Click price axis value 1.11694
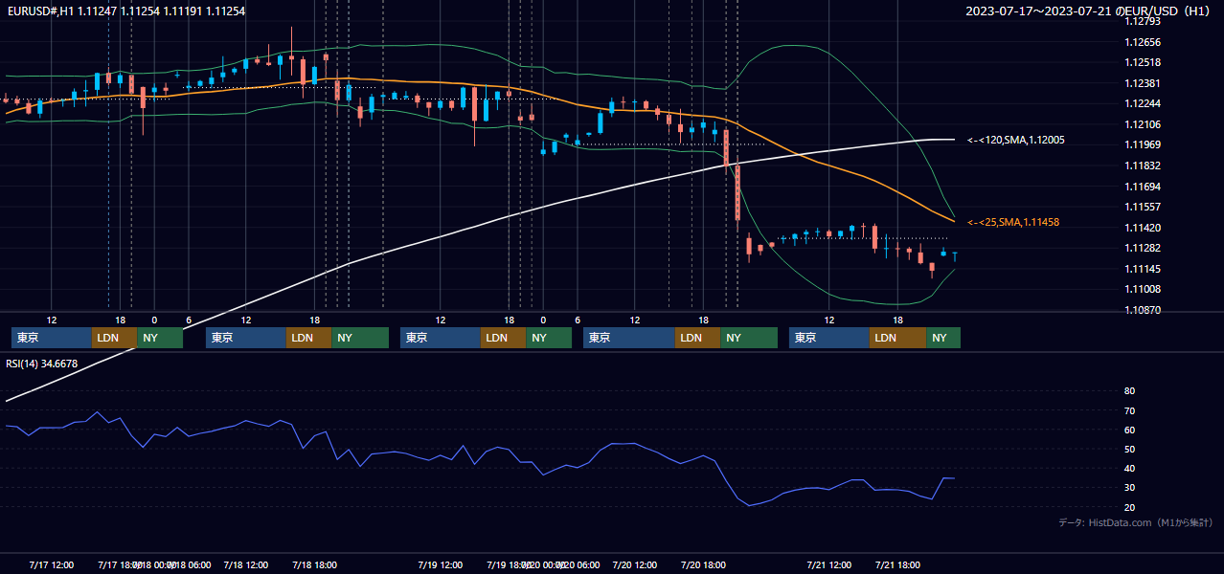 [x=1142, y=187]
